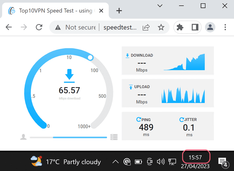Open the Chrome profile avatar
The width and height of the screenshot is (234, 171).
point(210,27)
